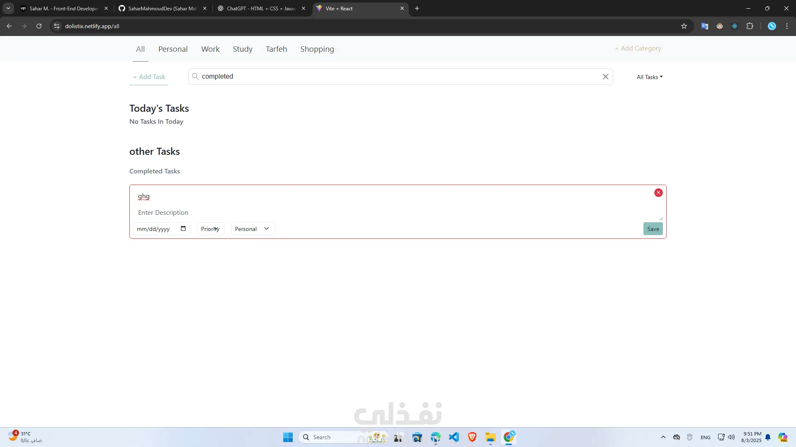Open React Developer Tools extension icon
796x447 pixels.
click(735, 26)
